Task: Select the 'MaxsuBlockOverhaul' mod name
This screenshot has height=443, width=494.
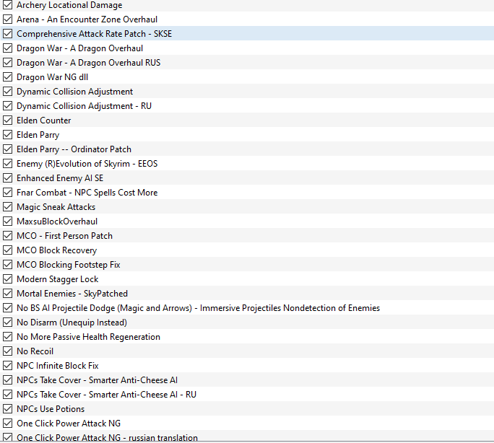Action: tap(57, 221)
